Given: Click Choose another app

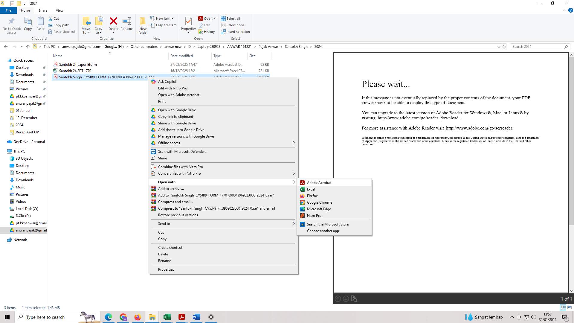Looking at the screenshot, I should coord(323,231).
